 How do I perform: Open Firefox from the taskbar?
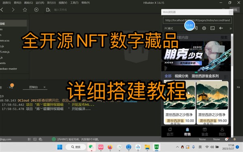tap(110, 147)
